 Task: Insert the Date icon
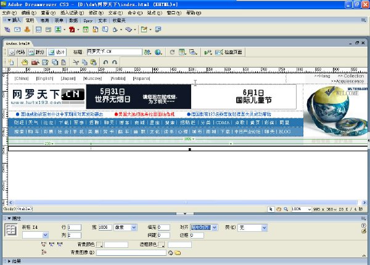click(x=86, y=30)
